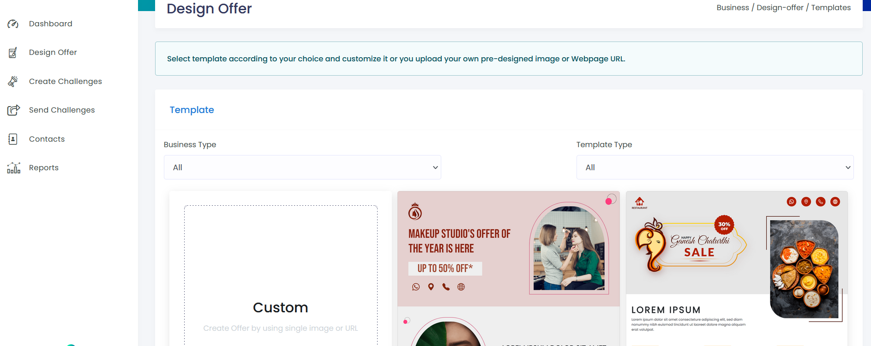The image size is (871, 346).
Task: Click location pin icon in makeup template
Action: point(431,287)
